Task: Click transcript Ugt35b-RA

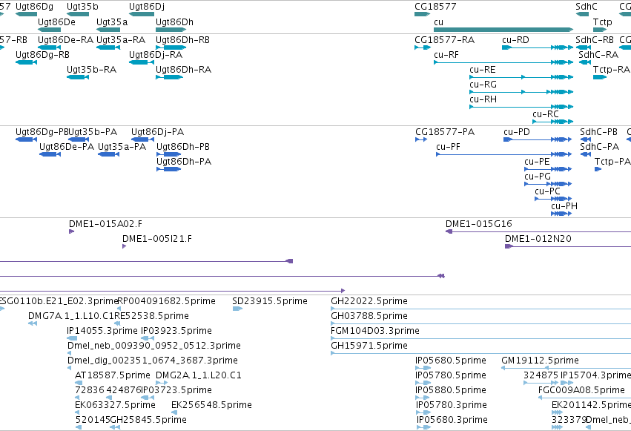Action: [x=78, y=77]
